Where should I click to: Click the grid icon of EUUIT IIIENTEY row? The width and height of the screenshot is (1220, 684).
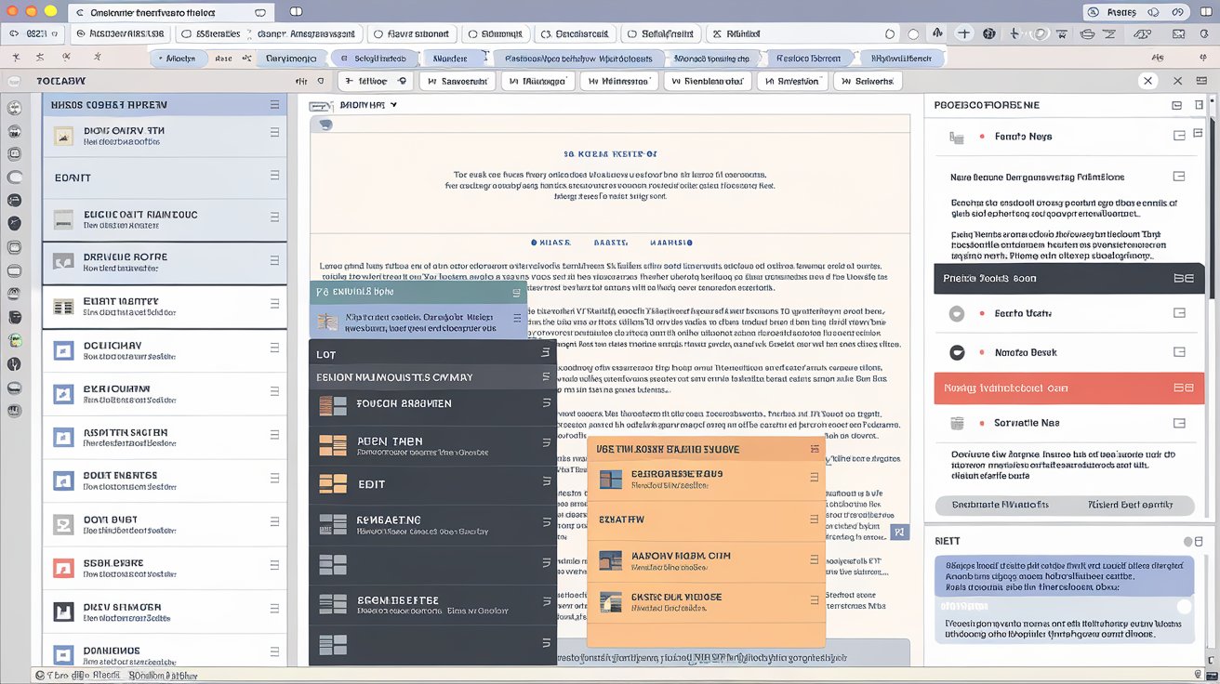pos(63,307)
